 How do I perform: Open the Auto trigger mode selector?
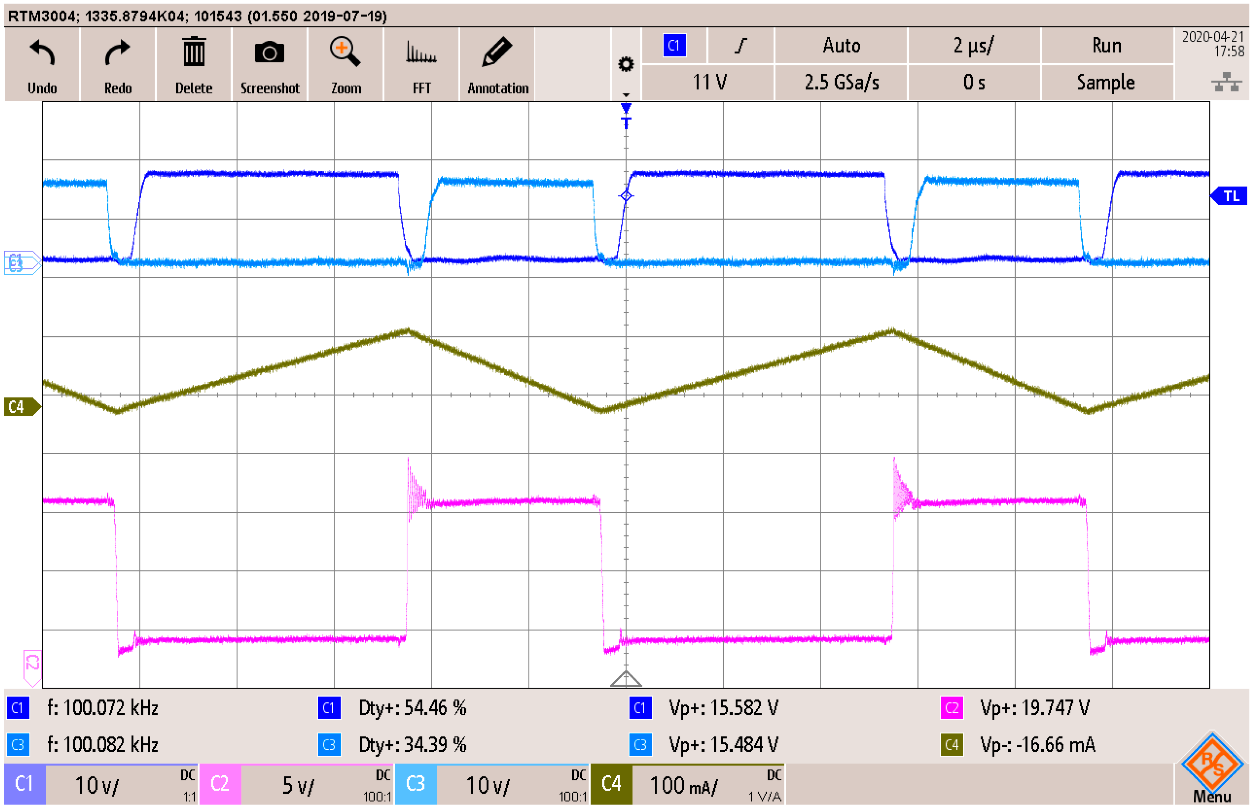click(x=841, y=46)
